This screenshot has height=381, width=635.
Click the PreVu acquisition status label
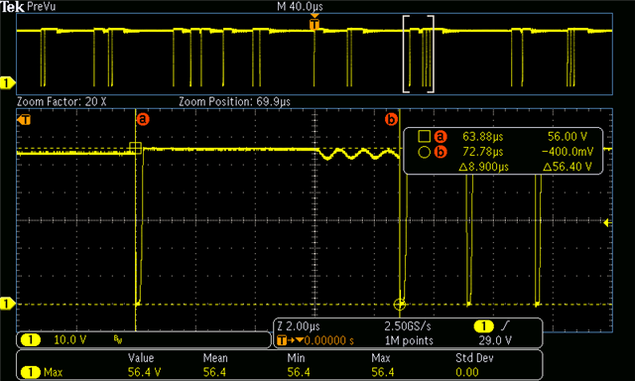point(41,7)
